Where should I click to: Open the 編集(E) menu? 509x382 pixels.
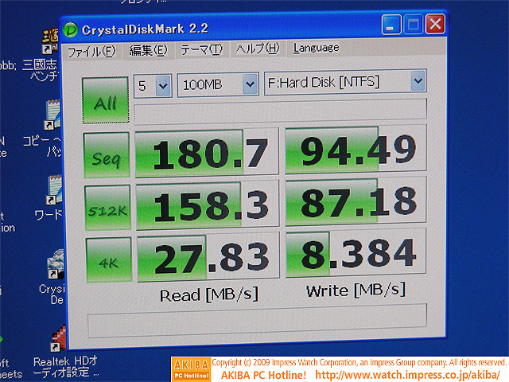point(148,50)
